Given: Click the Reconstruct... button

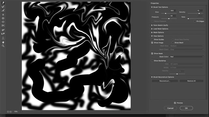Looking at the screenshot, I should (165, 81).
